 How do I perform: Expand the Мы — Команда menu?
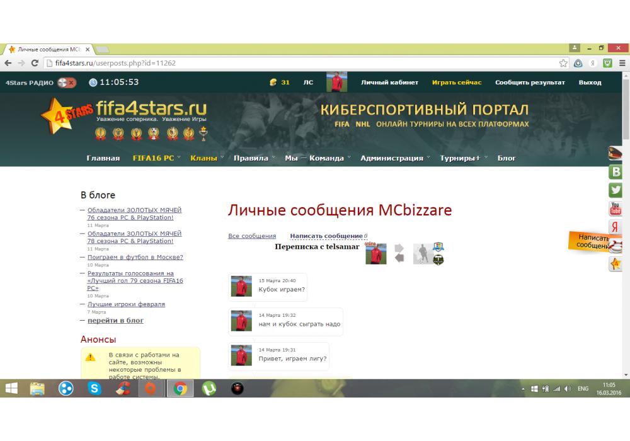click(318, 158)
